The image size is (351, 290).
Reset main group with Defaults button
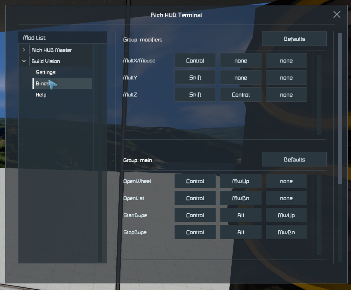pyautogui.click(x=294, y=160)
